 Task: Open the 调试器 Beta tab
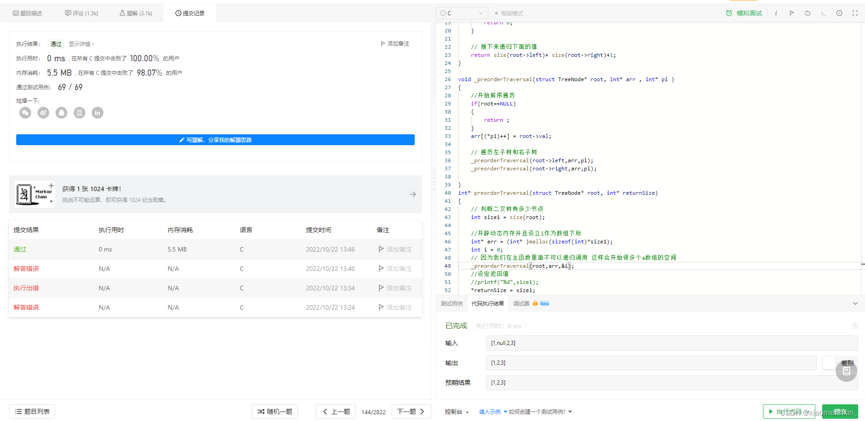tap(531, 303)
